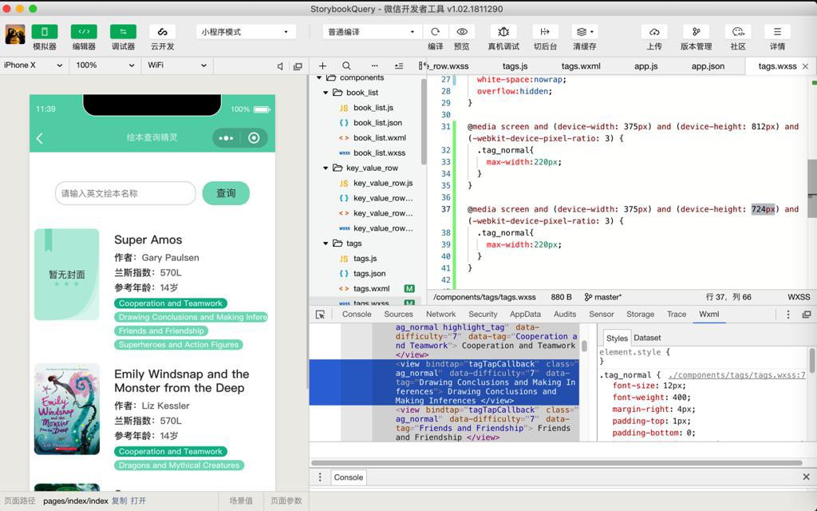This screenshot has height=511, width=817.
Task: Click the element inspector icon in devtools
Action: [320, 315]
